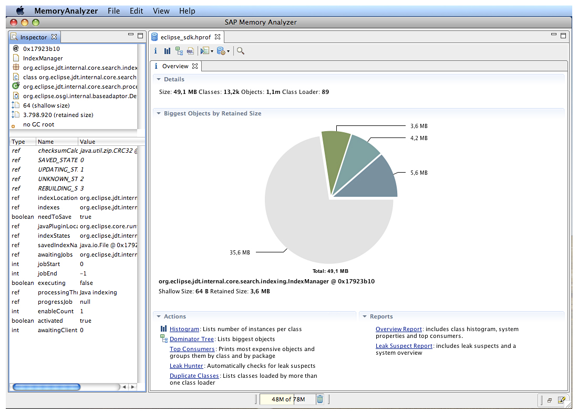
Task: Collapse the Biggest Objects by Retained Size section
Action: point(159,113)
